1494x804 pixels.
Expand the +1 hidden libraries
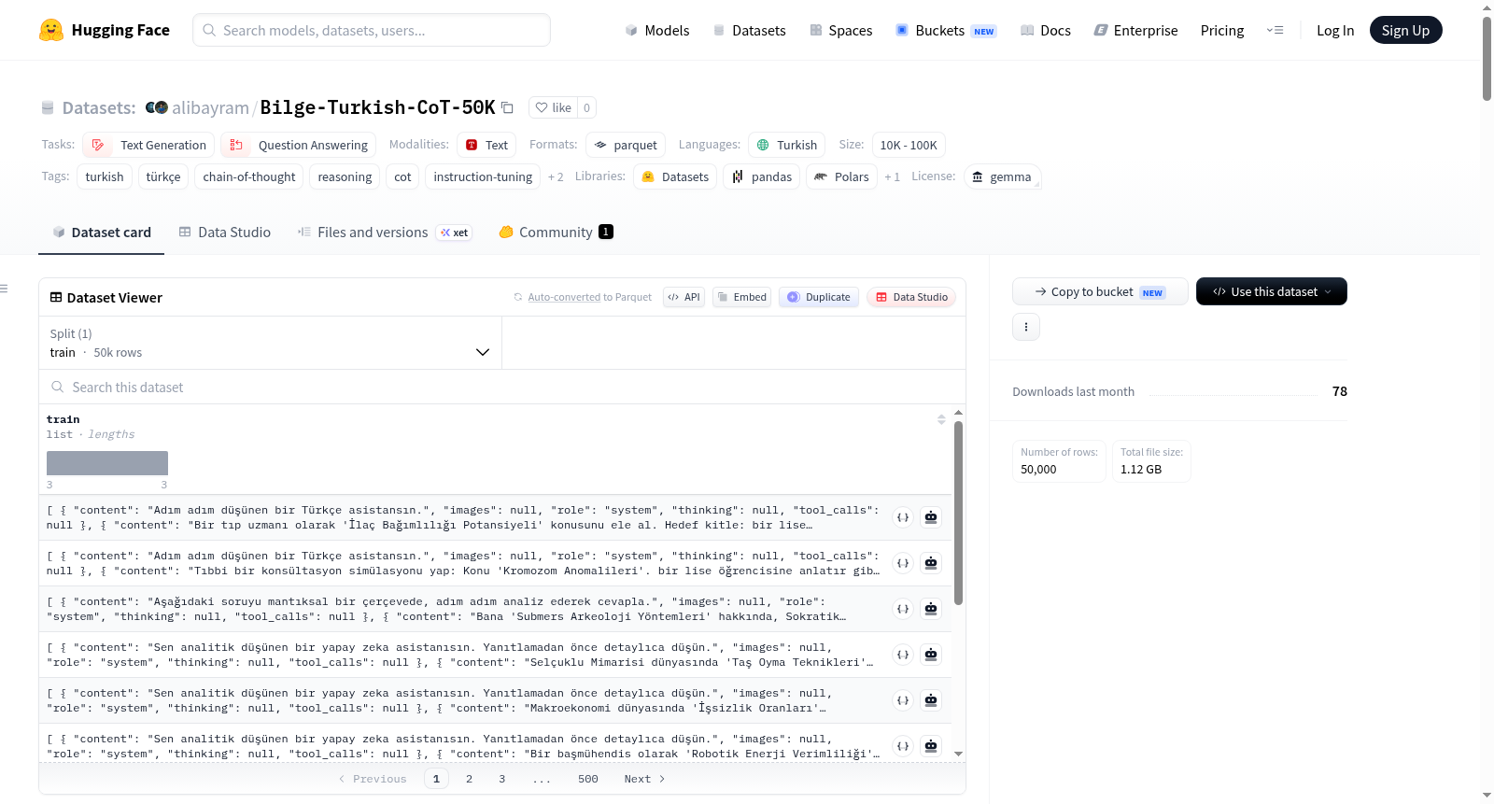tap(893, 176)
